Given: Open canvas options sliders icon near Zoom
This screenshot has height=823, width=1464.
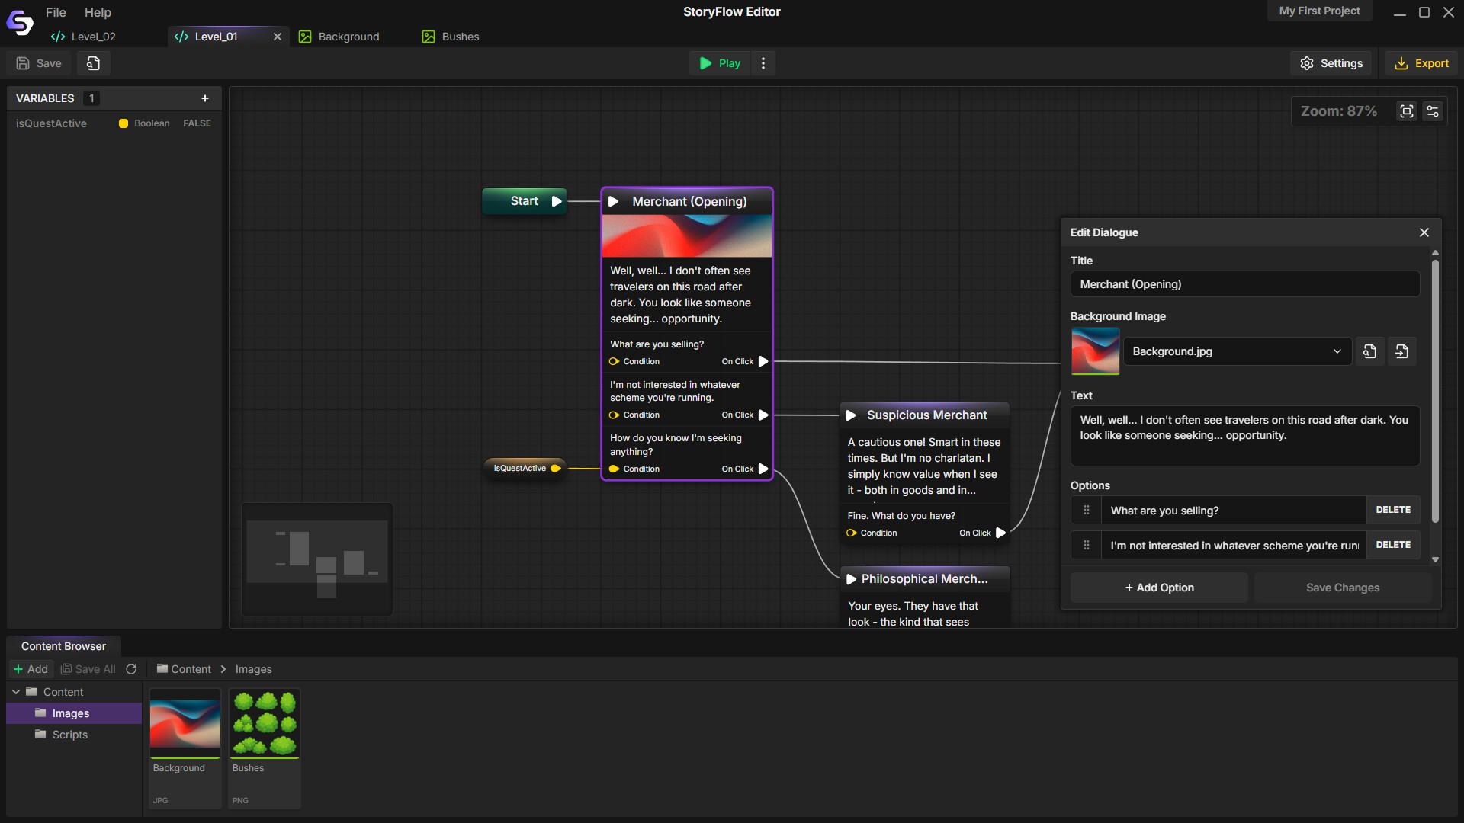Looking at the screenshot, I should 1433,111.
